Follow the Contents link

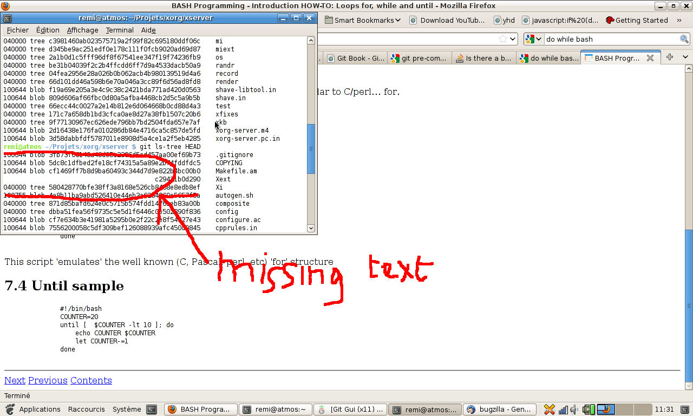point(91,380)
